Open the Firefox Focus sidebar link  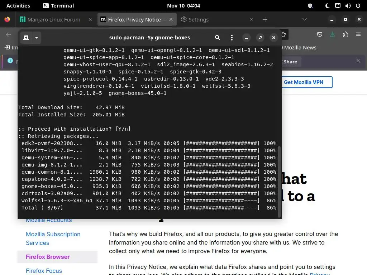coord(44,271)
